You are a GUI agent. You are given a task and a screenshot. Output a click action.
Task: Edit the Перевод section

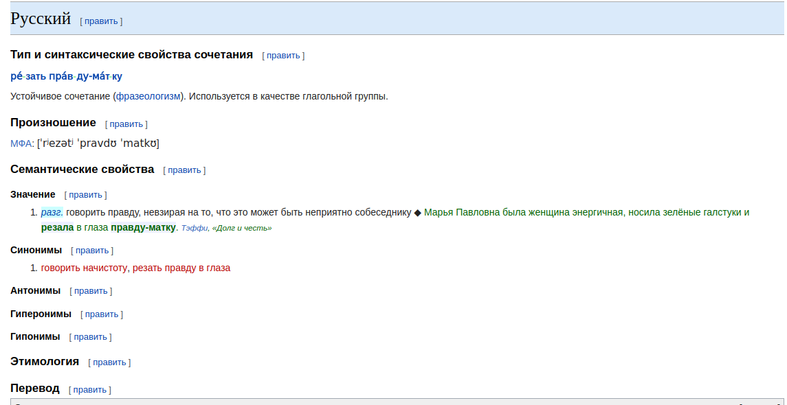pos(90,390)
